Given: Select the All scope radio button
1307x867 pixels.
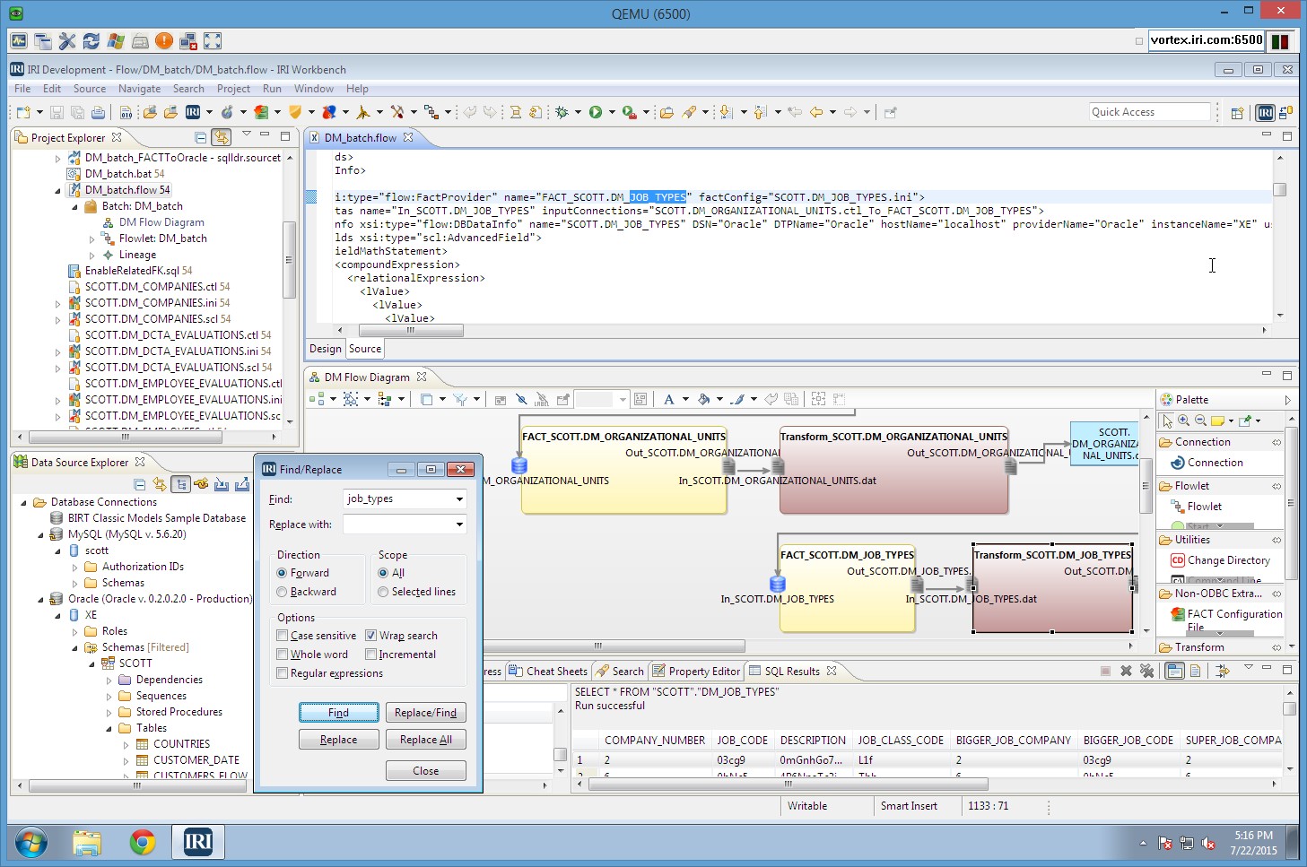Looking at the screenshot, I should tap(383, 573).
